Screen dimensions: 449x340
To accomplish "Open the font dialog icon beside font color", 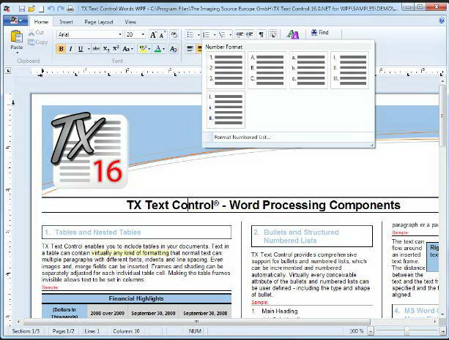I will click(x=174, y=49).
